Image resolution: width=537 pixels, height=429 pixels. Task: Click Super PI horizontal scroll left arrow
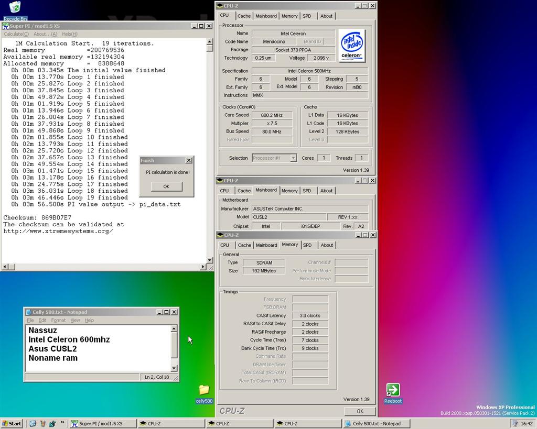[x=5, y=267]
